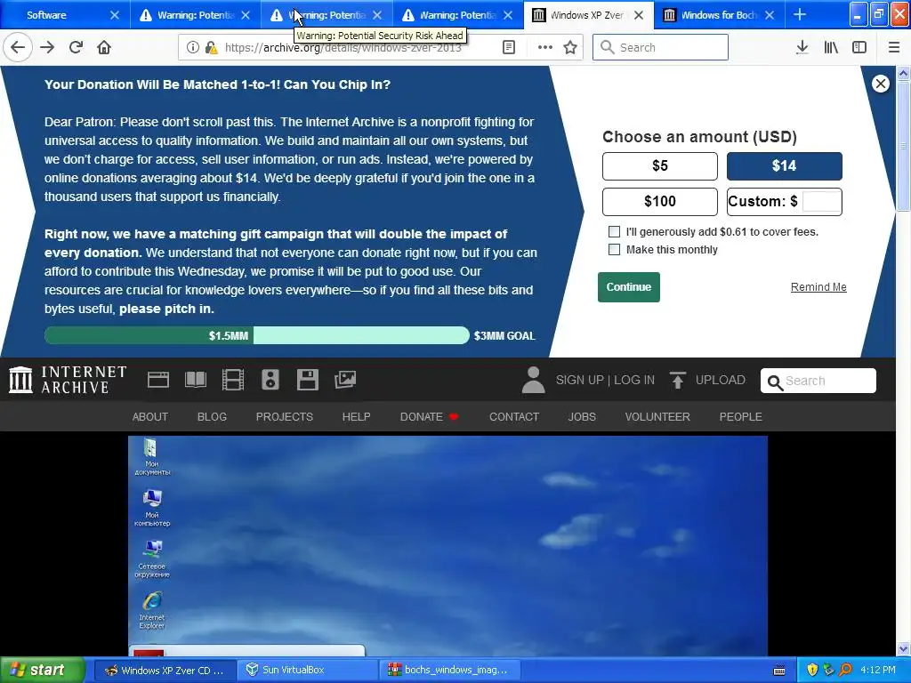The width and height of the screenshot is (911, 683).
Task: Click the Internet Archive logo
Action: 68,380
